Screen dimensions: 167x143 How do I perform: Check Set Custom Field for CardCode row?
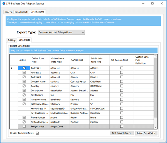[x=122, y=113]
